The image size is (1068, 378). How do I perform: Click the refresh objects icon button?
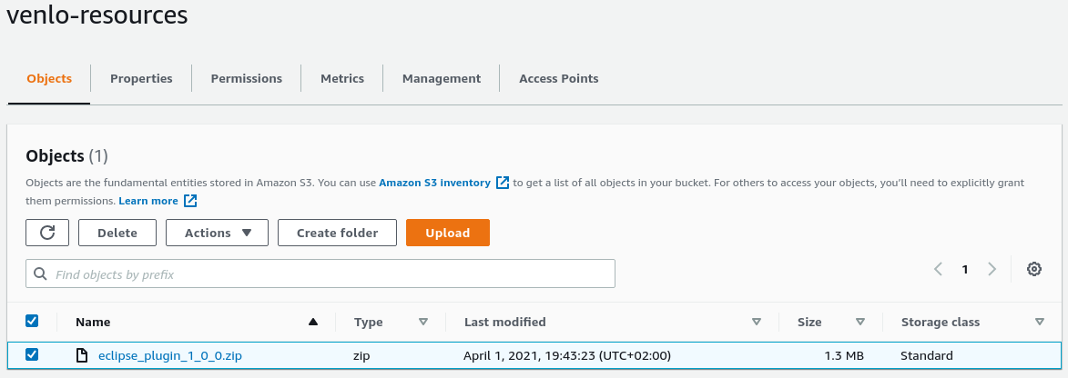point(47,233)
